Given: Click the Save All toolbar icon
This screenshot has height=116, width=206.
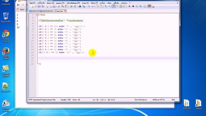Looking at the screenshot, I should tap(43, 6).
